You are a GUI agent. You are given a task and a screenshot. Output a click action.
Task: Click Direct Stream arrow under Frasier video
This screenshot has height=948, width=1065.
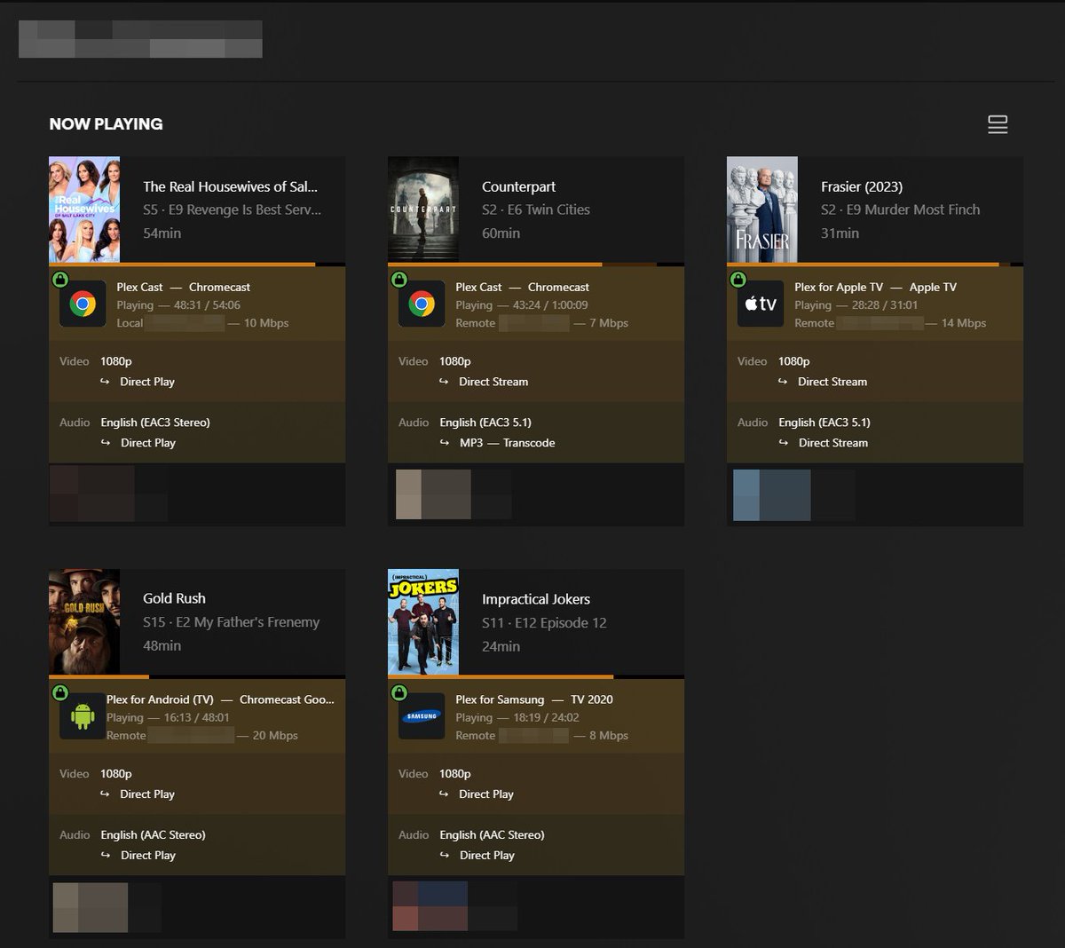[783, 382]
